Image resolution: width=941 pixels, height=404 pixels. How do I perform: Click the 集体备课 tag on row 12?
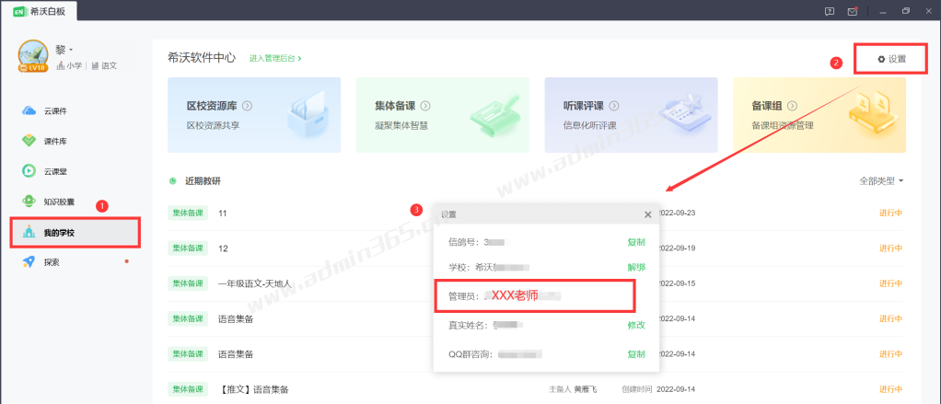(x=188, y=248)
